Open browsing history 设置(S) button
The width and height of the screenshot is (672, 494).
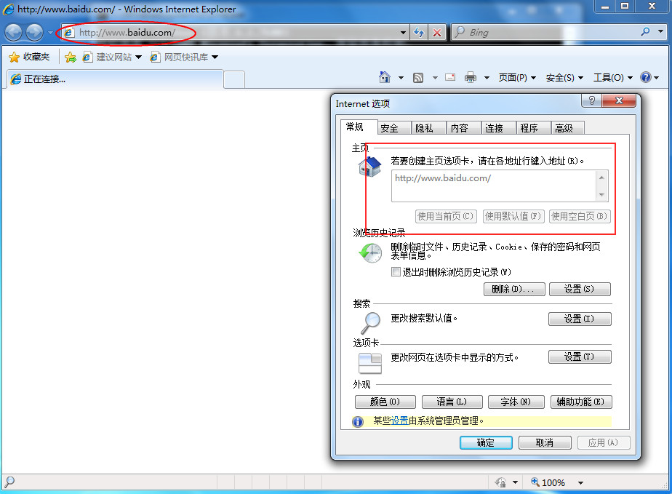click(x=580, y=289)
